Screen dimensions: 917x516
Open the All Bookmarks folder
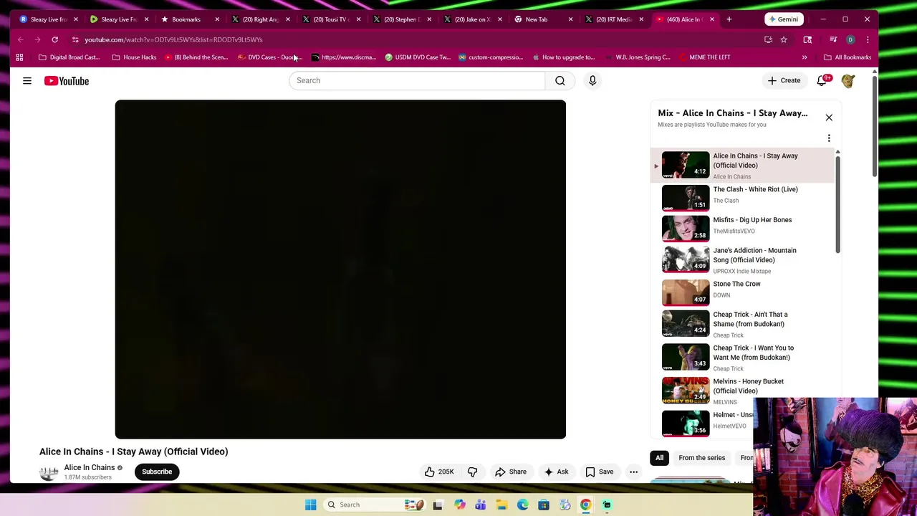848,57
